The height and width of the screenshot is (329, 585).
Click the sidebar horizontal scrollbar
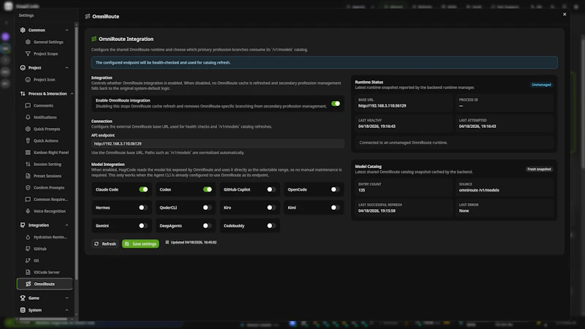point(43,319)
